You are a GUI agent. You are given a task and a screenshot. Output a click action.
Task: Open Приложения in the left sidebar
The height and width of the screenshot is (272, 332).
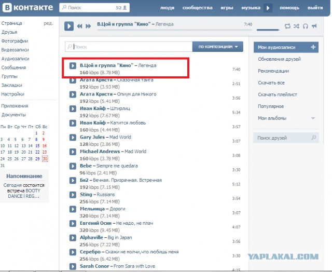15,106
